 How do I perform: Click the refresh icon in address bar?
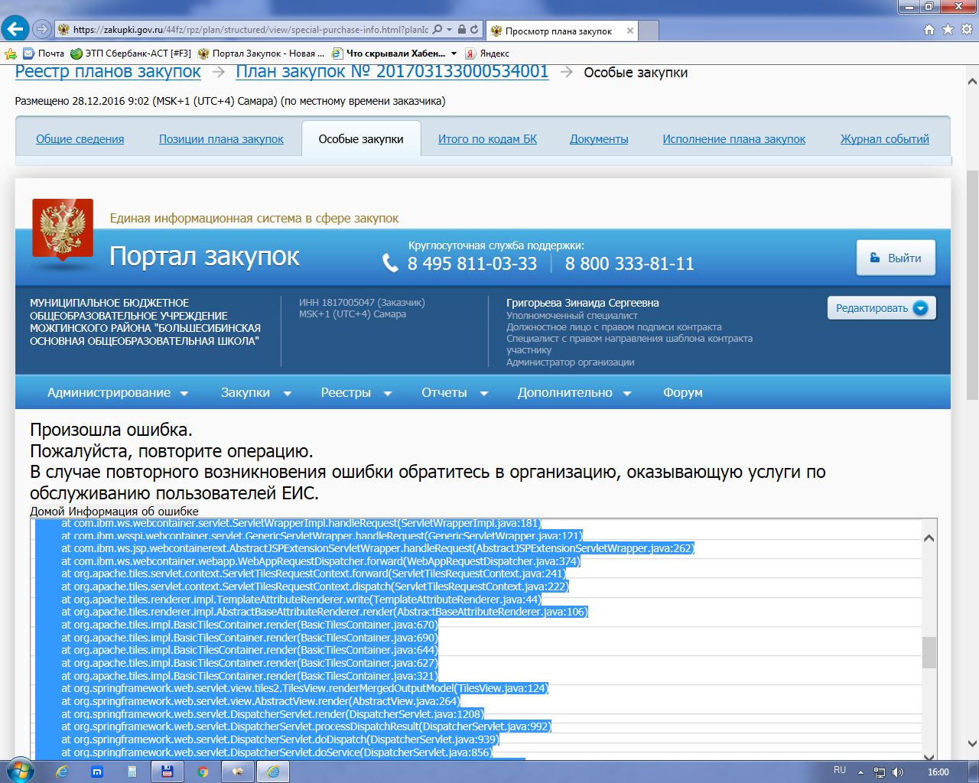(474, 30)
